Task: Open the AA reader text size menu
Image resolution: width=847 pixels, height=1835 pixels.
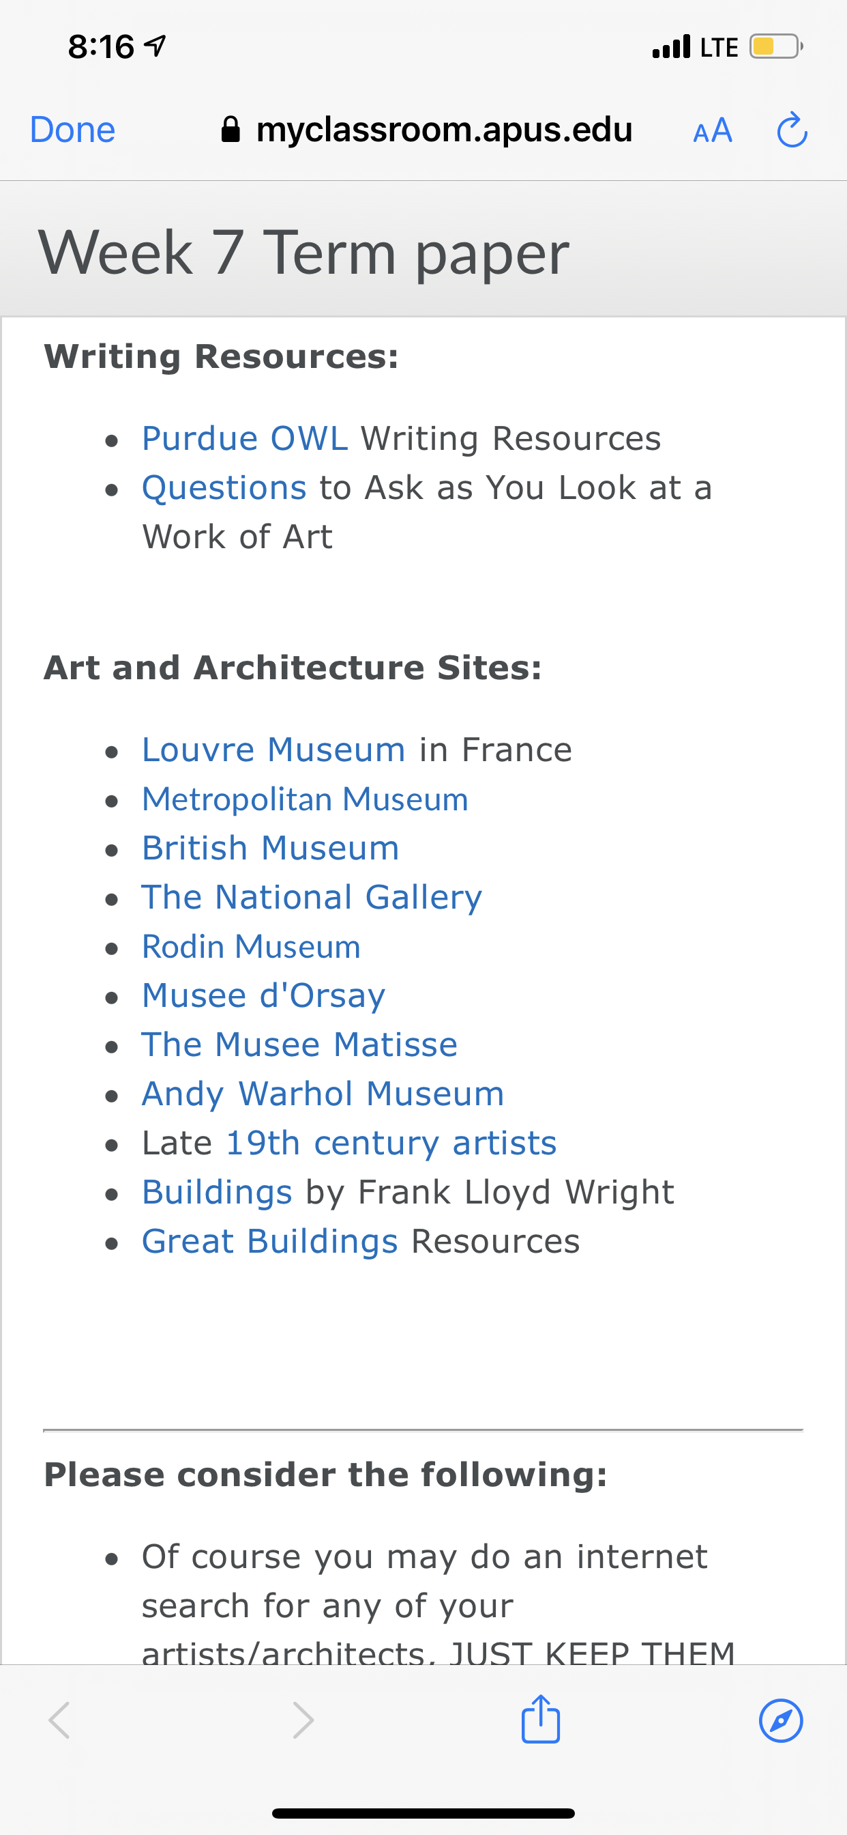Action: (713, 130)
